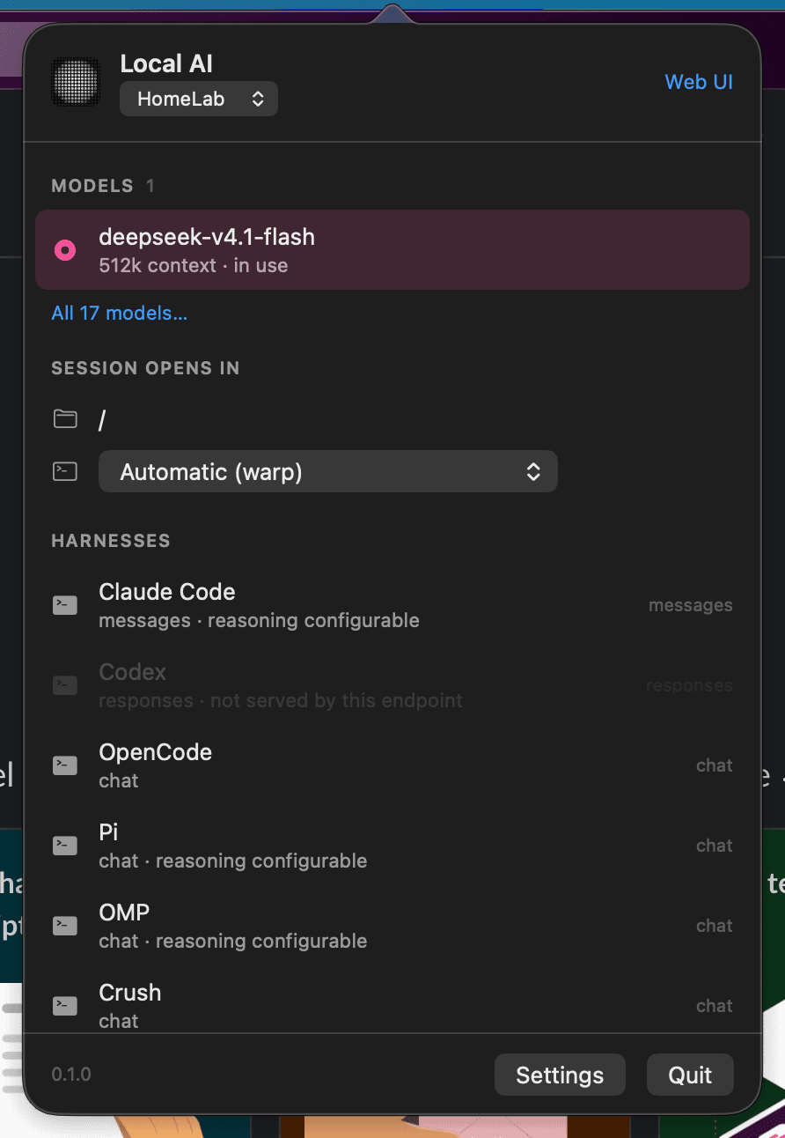Click the terminal icon beside Automatic (warp)

coord(65,471)
